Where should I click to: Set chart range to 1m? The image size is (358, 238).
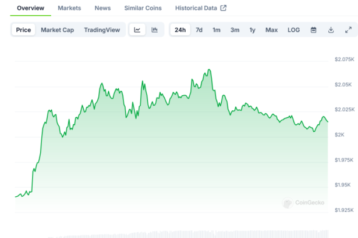tap(217, 30)
